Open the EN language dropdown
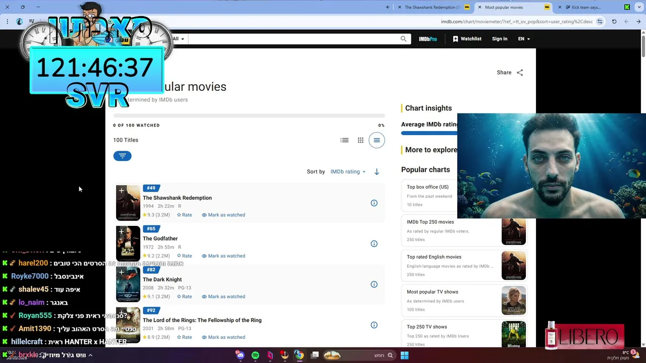The height and width of the screenshot is (363, 646). pos(524,39)
